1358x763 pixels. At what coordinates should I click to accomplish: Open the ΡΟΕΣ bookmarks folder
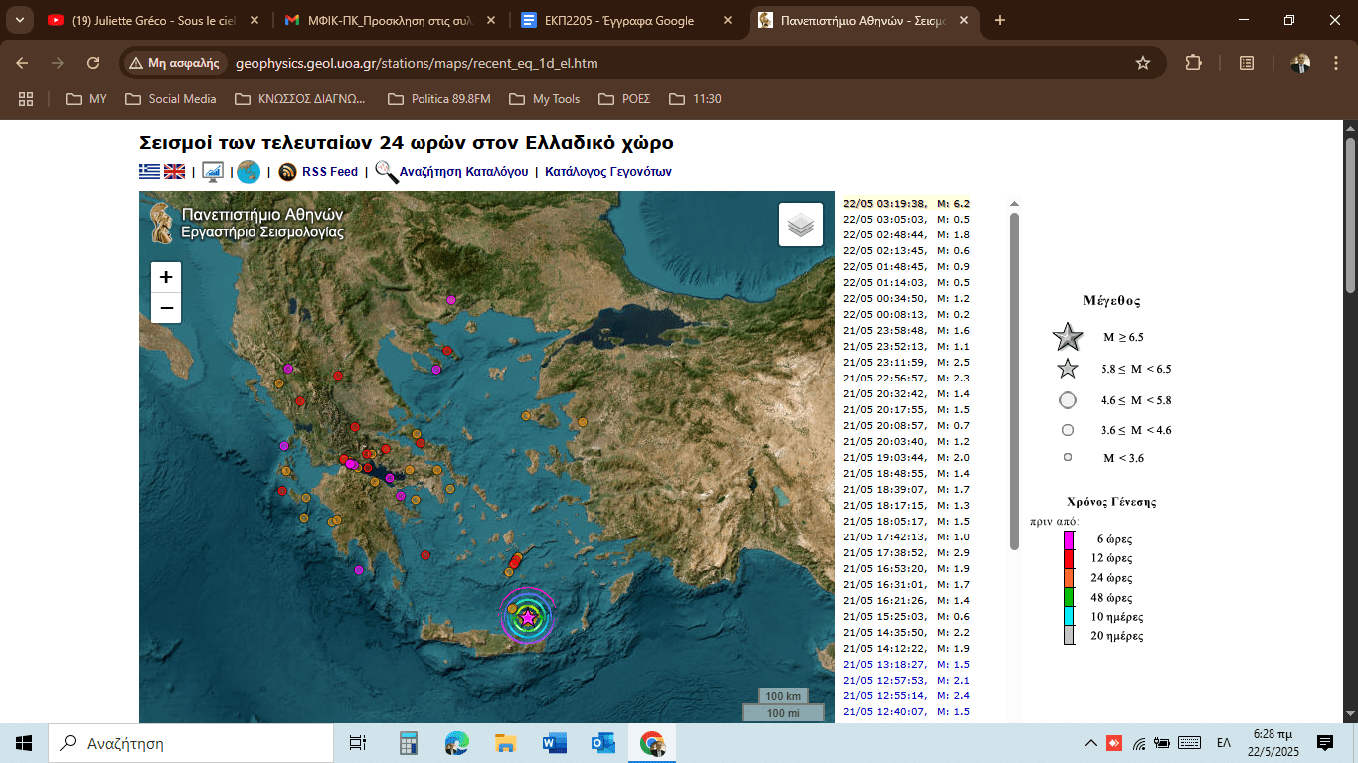[624, 99]
